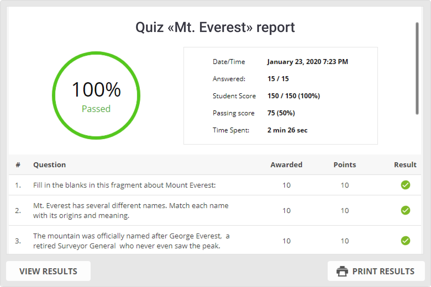Click the Awarded column header
431x287 pixels.
tap(286, 165)
